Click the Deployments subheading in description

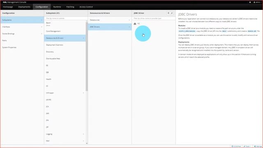184,42
